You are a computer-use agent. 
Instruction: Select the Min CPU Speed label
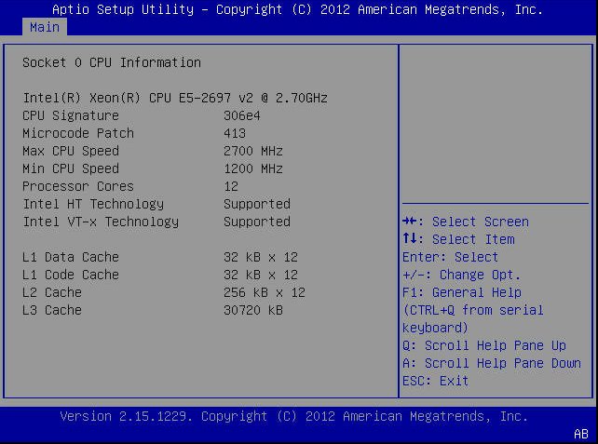71,168
